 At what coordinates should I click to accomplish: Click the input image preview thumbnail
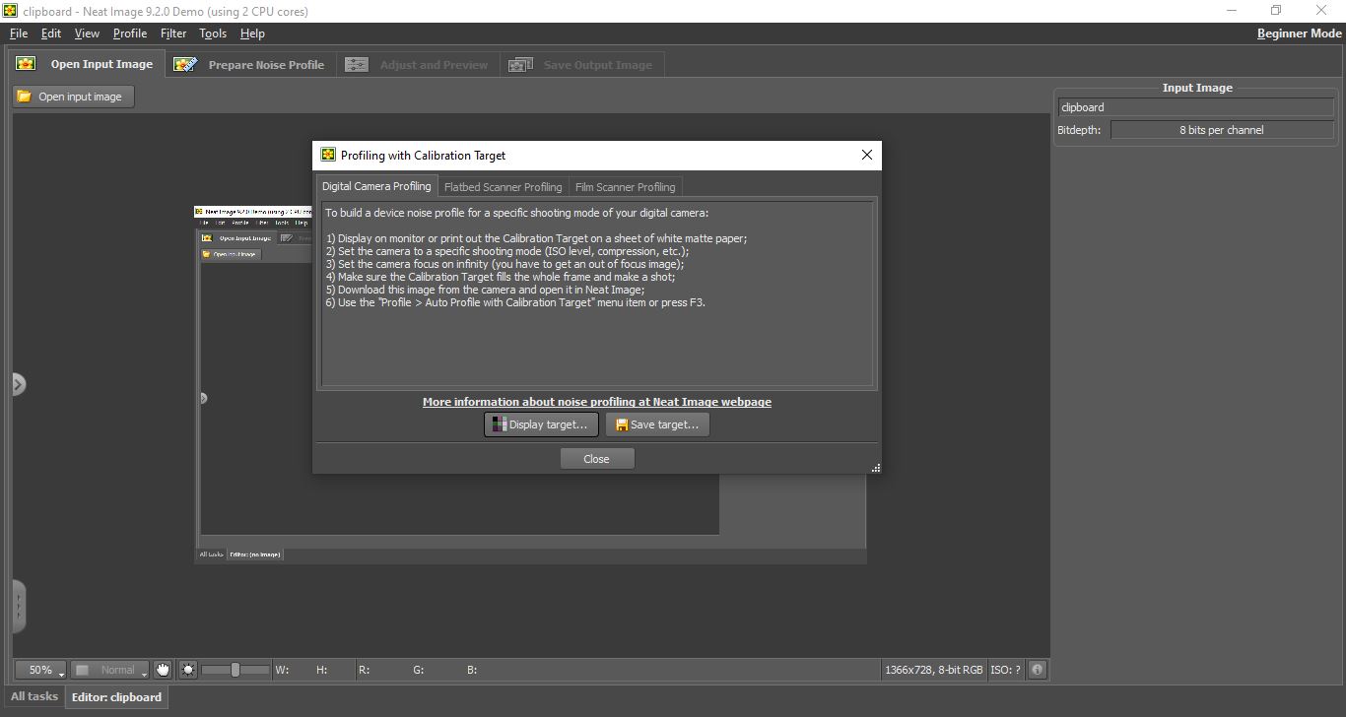coord(530,384)
